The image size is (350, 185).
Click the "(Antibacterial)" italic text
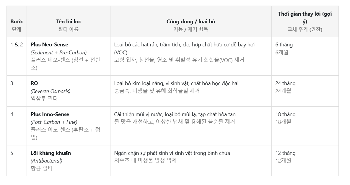coord(46,161)
